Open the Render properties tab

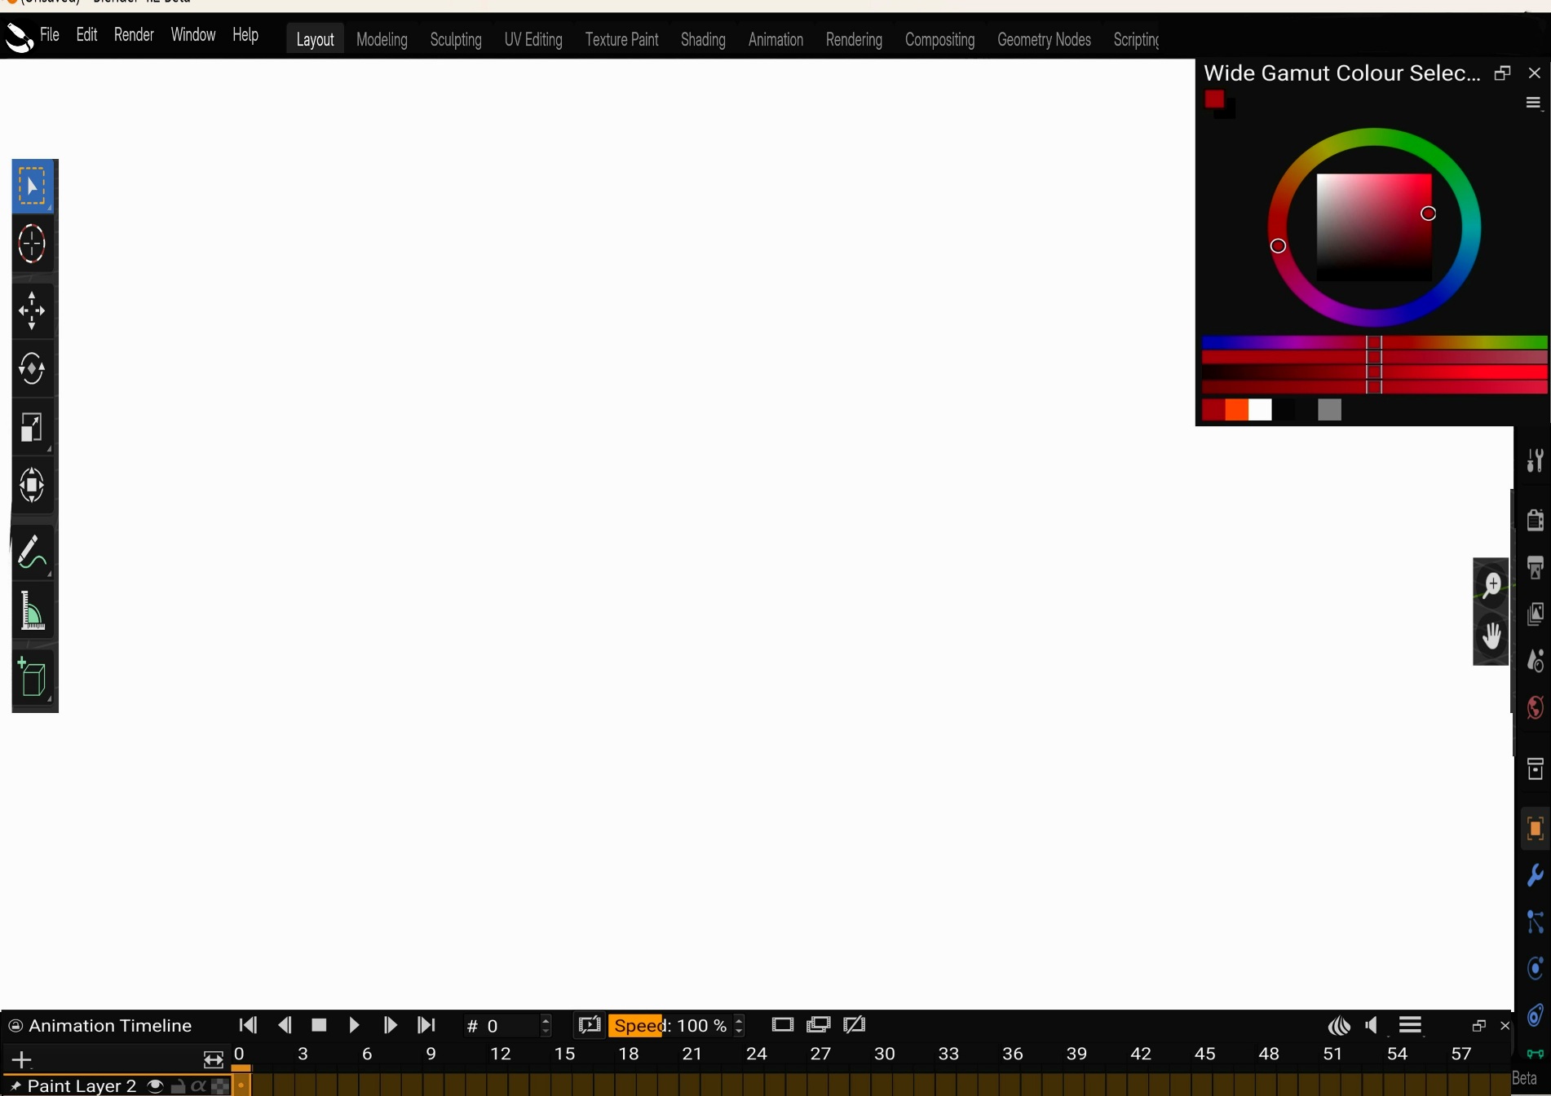tap(1536, 519)
